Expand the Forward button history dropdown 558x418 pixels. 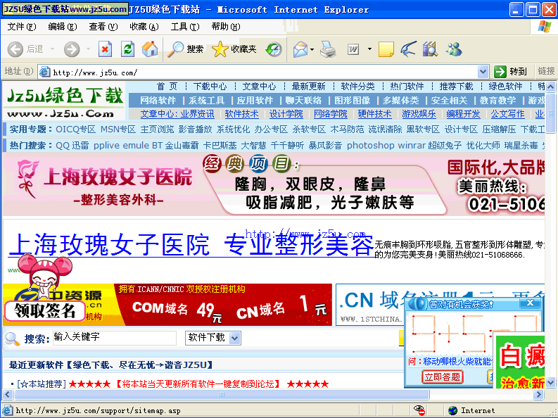[88, 49]
